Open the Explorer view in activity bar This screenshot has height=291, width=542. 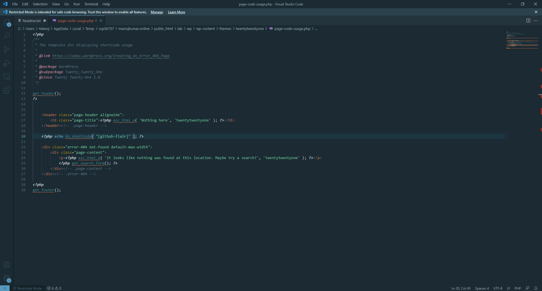click(7, 23)
